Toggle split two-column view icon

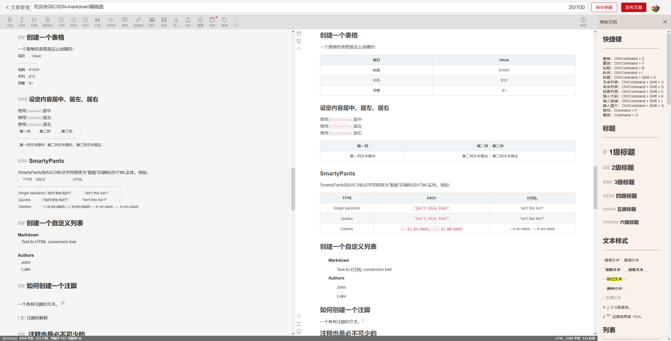(299, 41)
